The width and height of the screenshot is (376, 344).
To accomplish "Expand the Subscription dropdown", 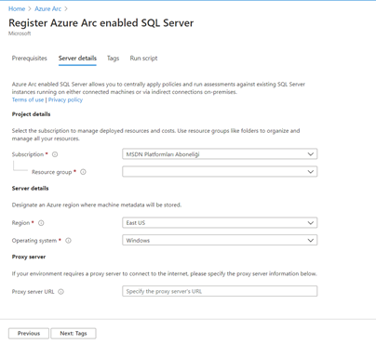I will 220,154.
